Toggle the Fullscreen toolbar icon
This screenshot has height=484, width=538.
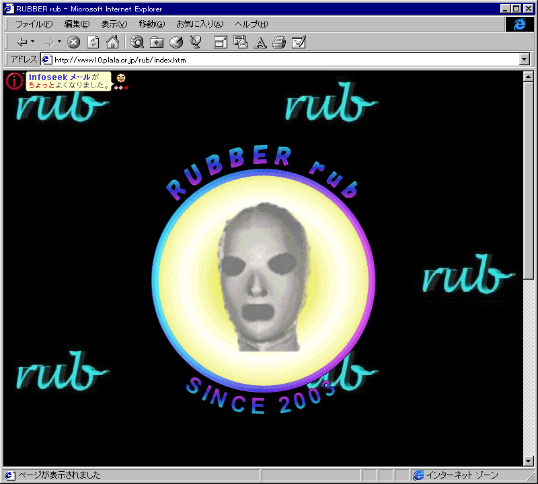click(x=221, y=42)
